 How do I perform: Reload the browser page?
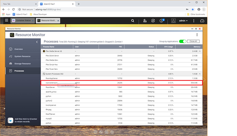13,9
